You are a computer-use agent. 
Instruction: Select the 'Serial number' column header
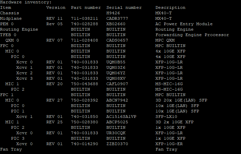click(124, 8)
